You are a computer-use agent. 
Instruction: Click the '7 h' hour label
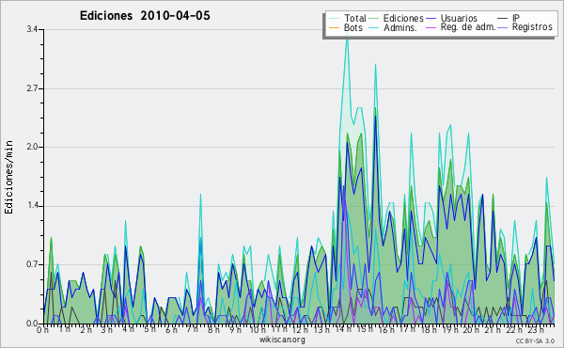point(193,329)
